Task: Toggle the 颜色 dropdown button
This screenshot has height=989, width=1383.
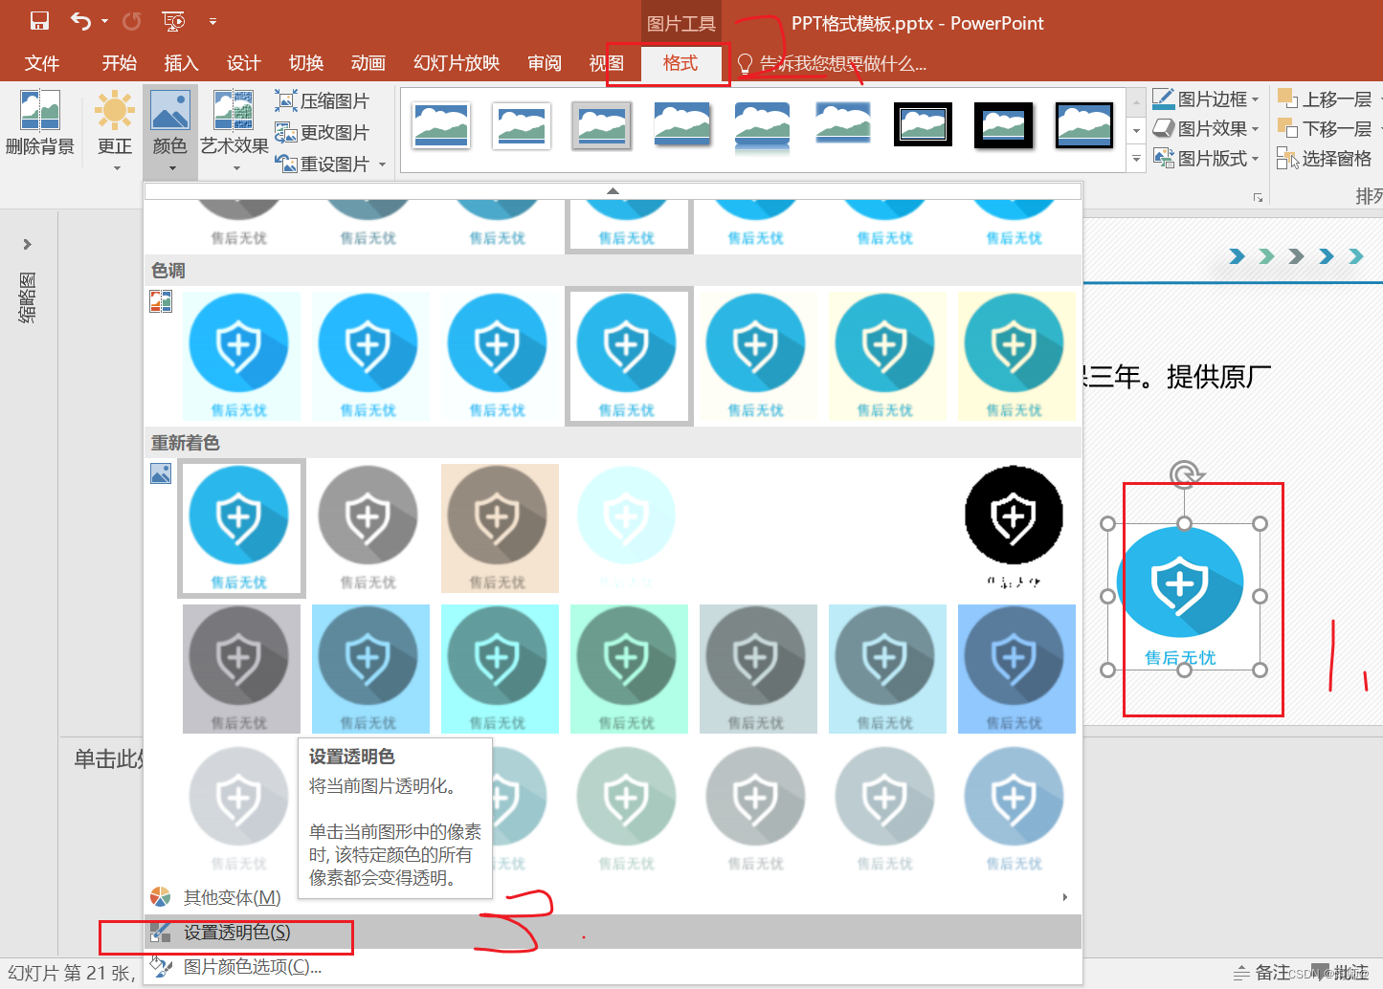Action: click(x=170, y=130)
